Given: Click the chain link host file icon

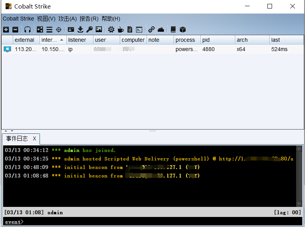Looking at the screenshot, I should pyautogui.click(x=151, y=29).
